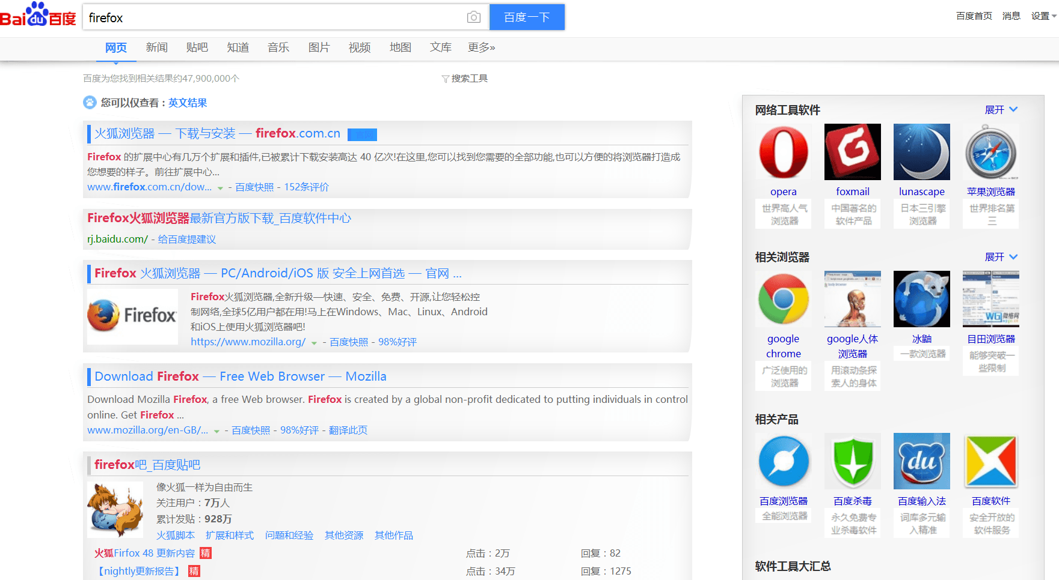The height and width of the screenshot is (580, 1059).
Task: Open dropdown arrow beside www.mozilla.org/en-GB URL
Action: (x=216, y=432)
